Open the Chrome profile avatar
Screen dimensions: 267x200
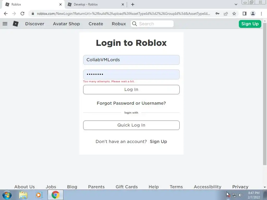[x=253, y=14]
